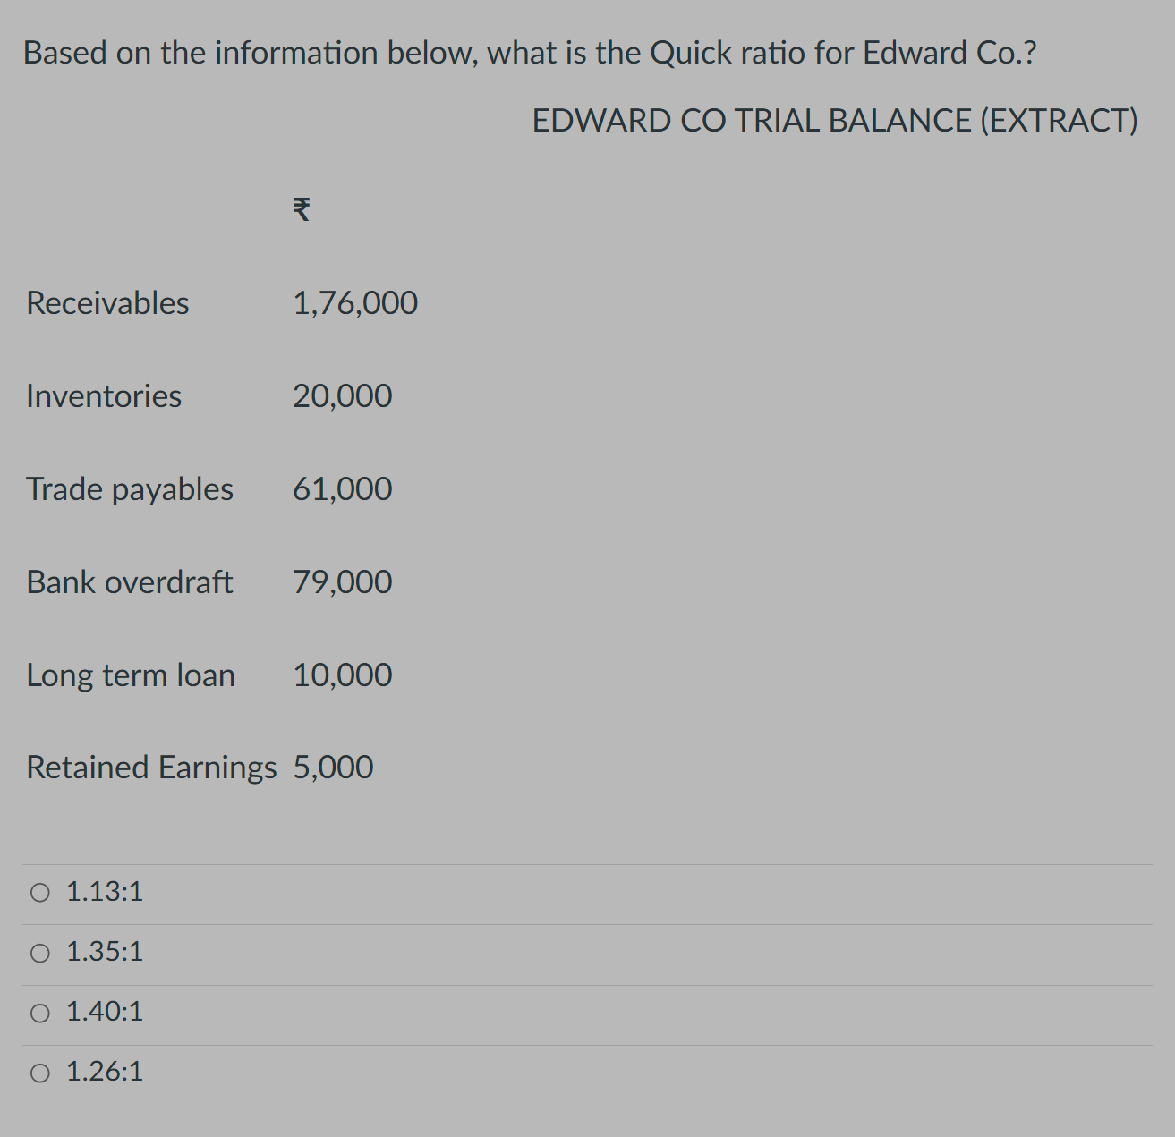Viewport: 1175px width, 1137px height.
Task: Click the Long term loan label
Action: [130, 675]
